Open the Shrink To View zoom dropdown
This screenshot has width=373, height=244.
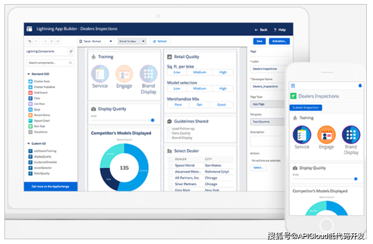132,41
